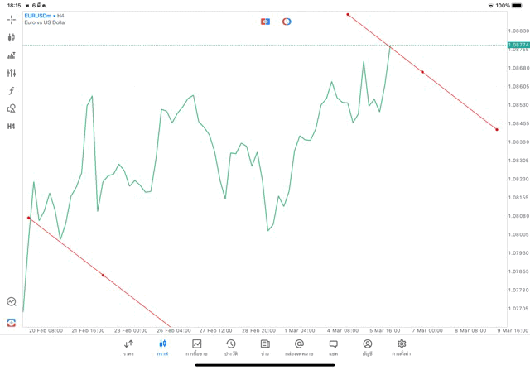530x370 pixels.
Task: Click the blue flag icon above the chart
Action: [265, 22]
